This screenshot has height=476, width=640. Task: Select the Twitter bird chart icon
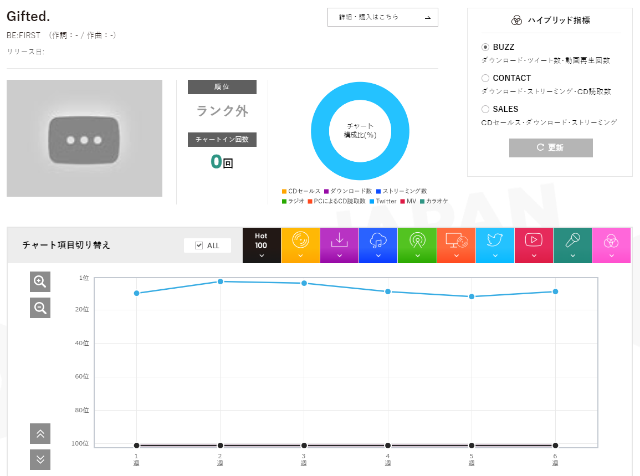point(495,240)
